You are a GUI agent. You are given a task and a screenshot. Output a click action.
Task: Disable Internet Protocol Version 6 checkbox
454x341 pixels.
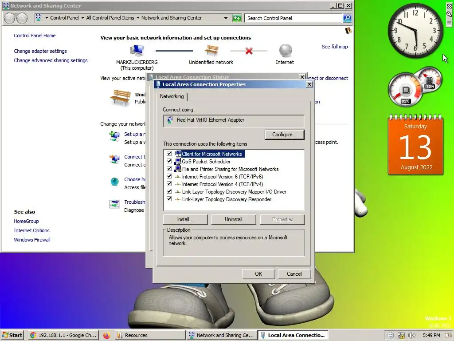[169, 176]
